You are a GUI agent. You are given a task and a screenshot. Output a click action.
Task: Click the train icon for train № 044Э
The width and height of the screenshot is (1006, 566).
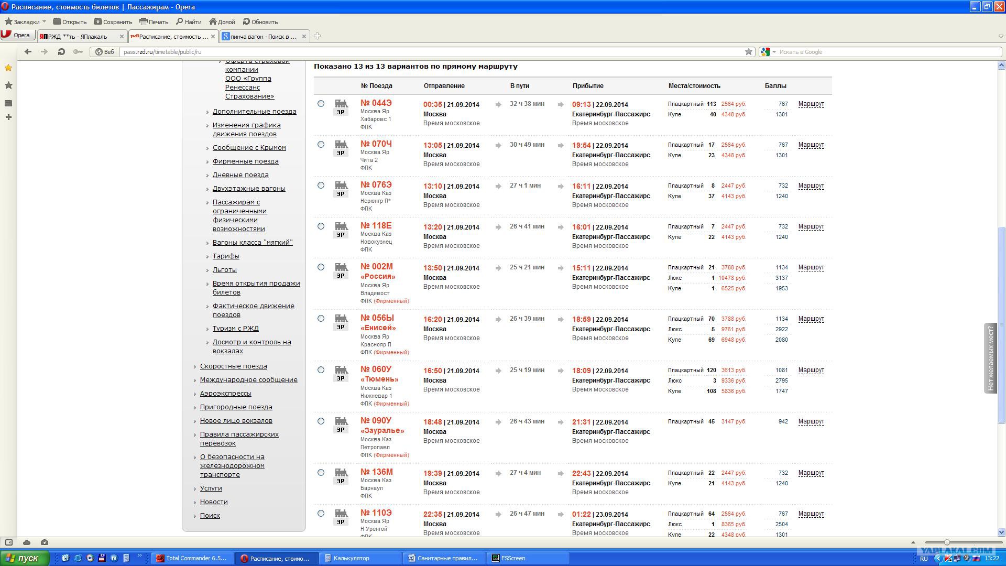click(341, 103)
